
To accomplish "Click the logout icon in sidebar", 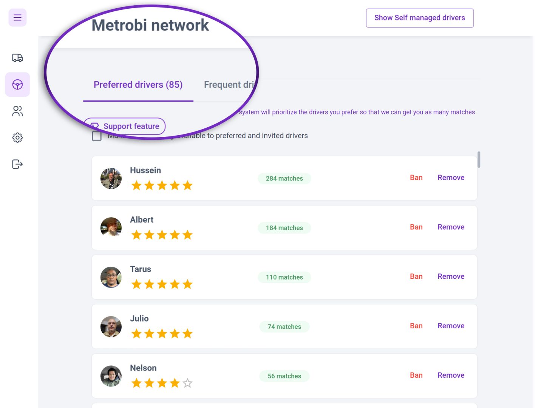I will click(x=17, y=164).
